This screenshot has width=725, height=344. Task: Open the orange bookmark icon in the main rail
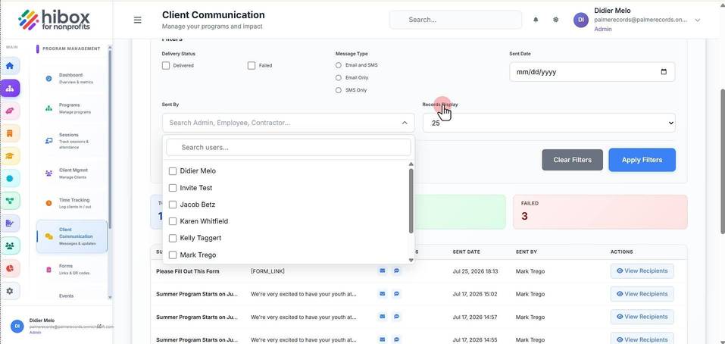[x=10, y=133]
